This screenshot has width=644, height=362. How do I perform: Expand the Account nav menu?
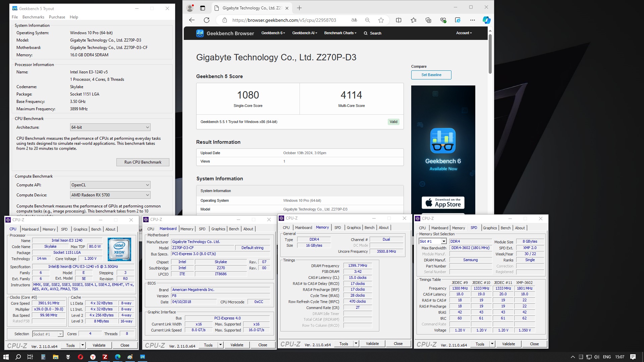pos(464,33)
